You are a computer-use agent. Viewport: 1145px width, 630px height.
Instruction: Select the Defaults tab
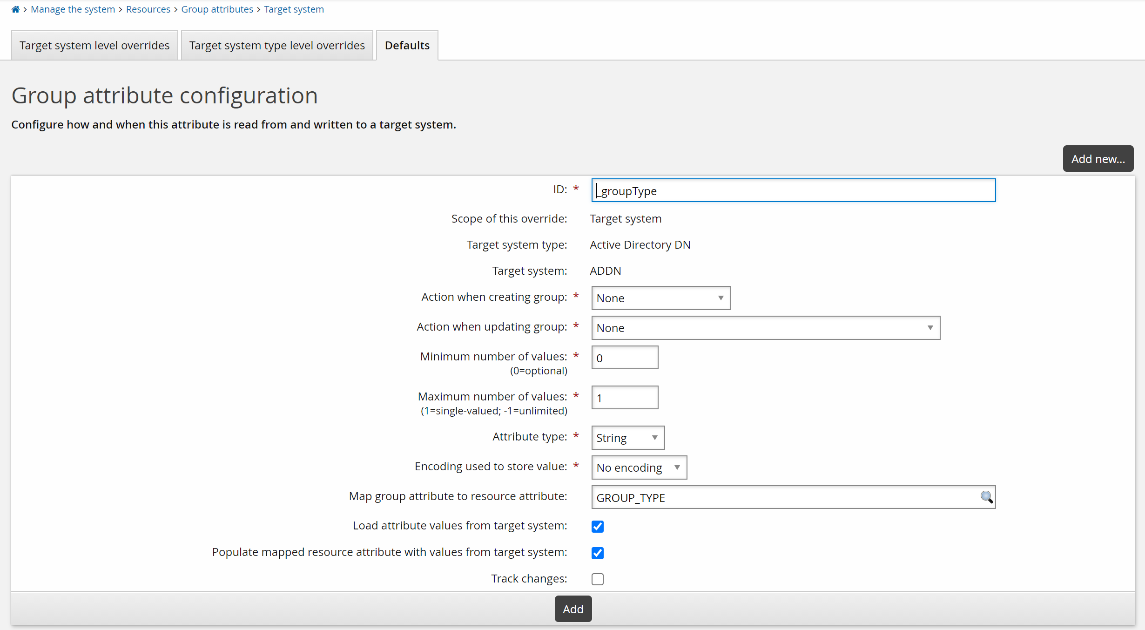pos(407,46)
